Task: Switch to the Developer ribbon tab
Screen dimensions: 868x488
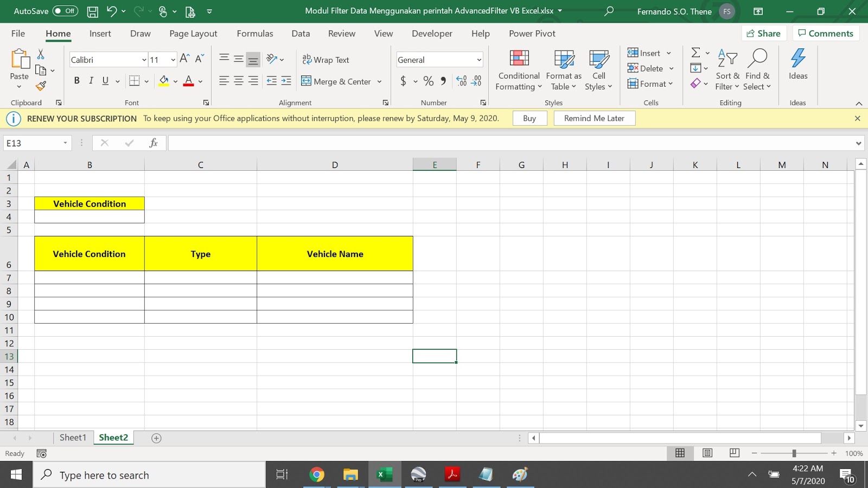Action: [431, 33]
